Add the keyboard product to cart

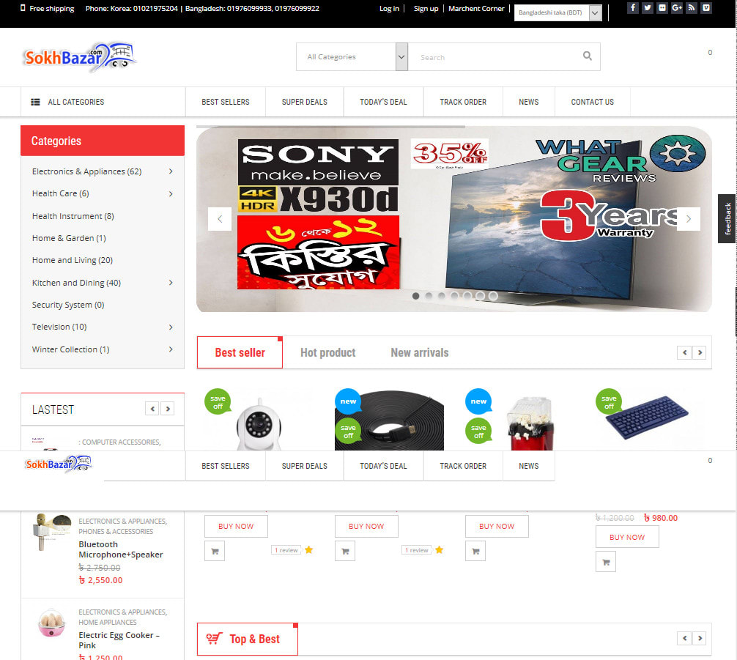[x=605, y=562]
